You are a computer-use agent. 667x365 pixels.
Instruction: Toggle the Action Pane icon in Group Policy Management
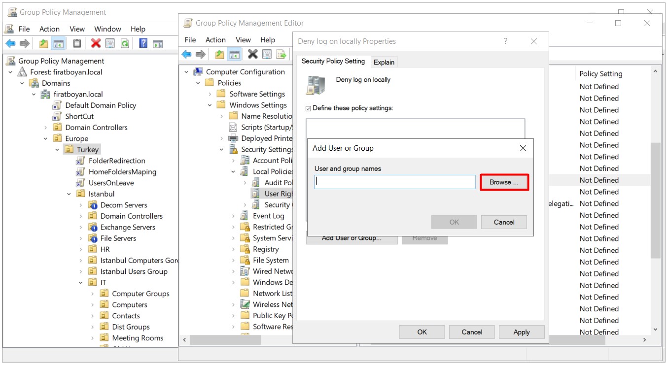tap(158, 44)
